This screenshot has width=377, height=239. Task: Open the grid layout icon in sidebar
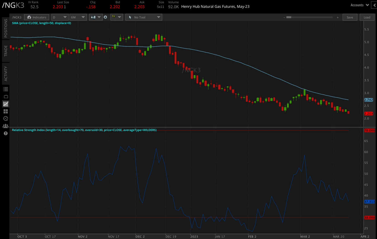pyautogui.click(x=6, y=111)
